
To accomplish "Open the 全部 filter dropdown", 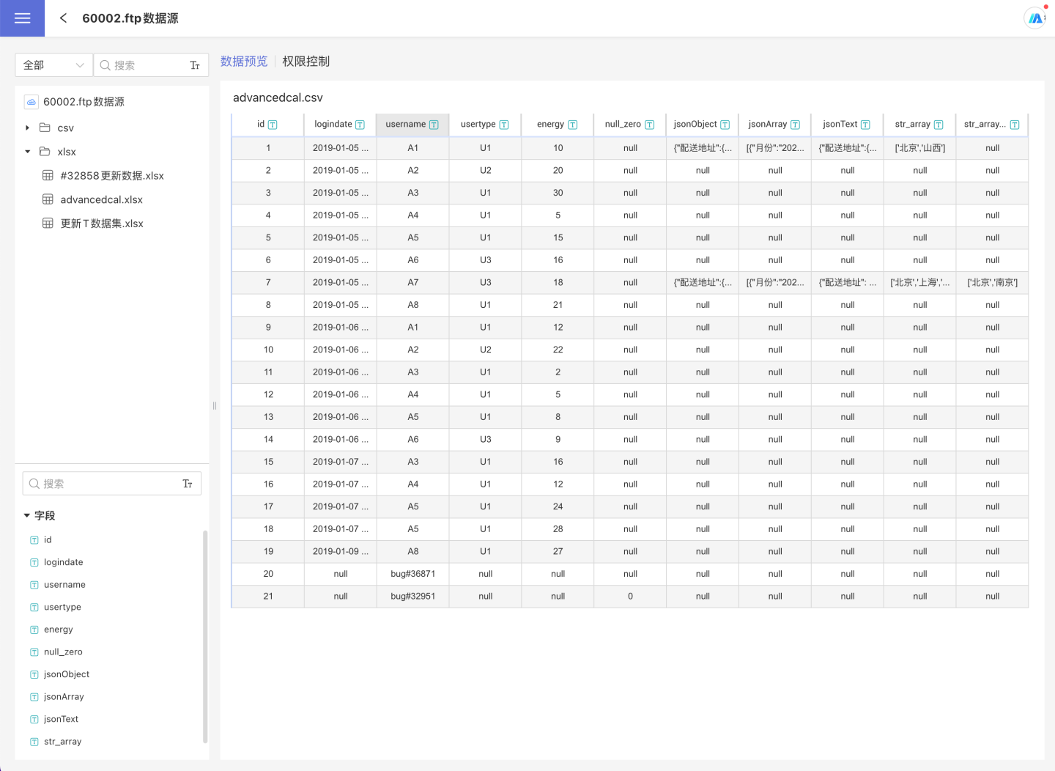I will click(53, 65).
